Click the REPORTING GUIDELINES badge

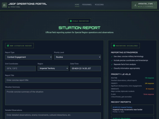pyautogui.click(x=125, y=46)
